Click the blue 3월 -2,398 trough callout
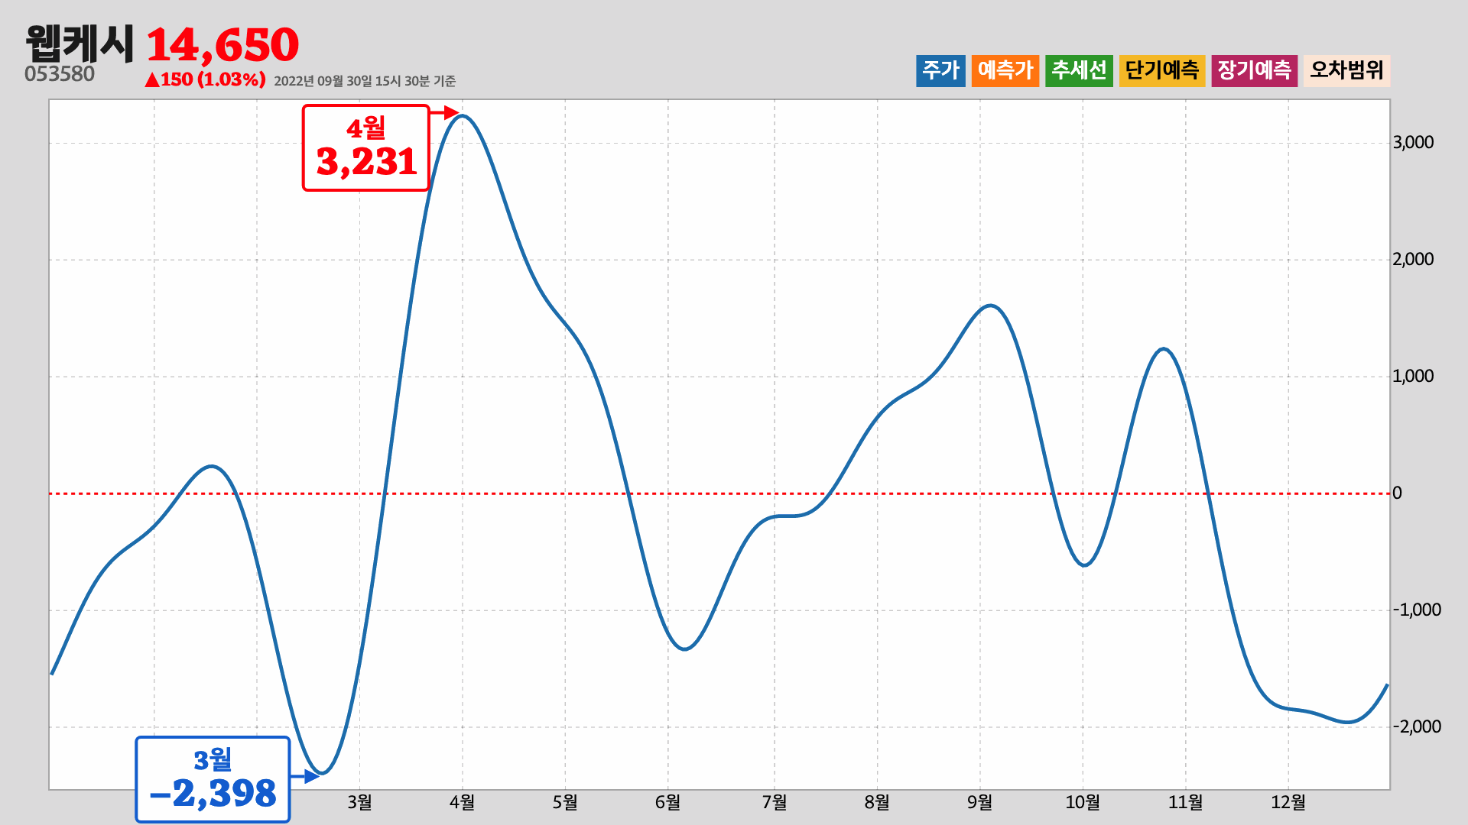Screen dimensions: 1468x825 click(x=213, y=779)
